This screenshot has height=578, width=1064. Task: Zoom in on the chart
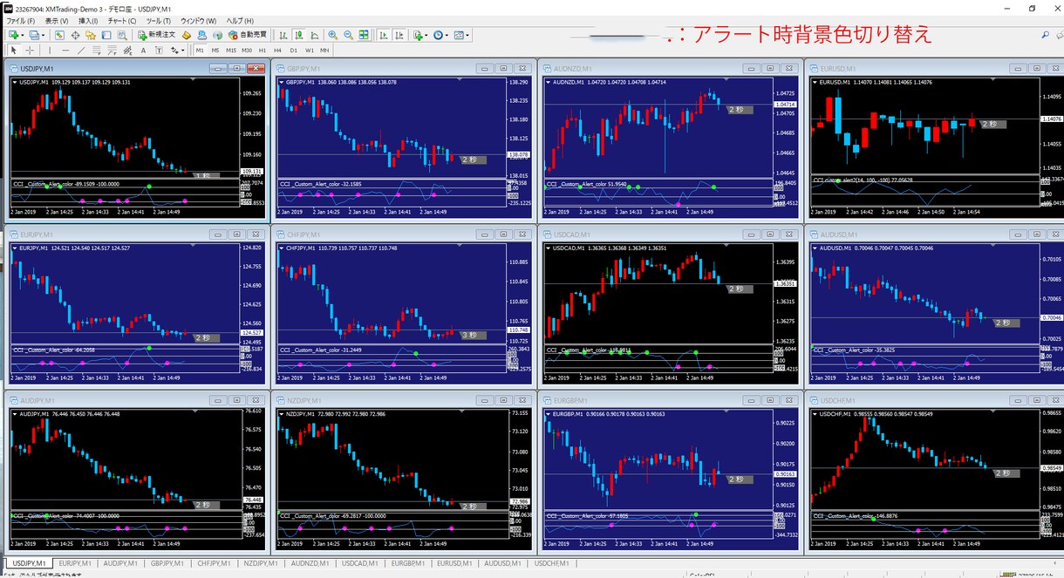click(333, 36)
